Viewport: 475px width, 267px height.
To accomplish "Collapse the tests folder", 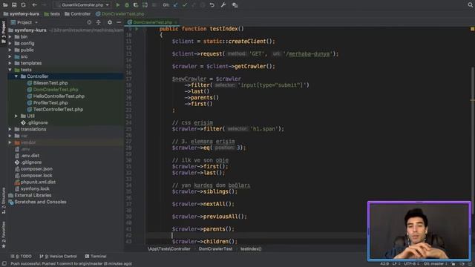I will 10,70.
